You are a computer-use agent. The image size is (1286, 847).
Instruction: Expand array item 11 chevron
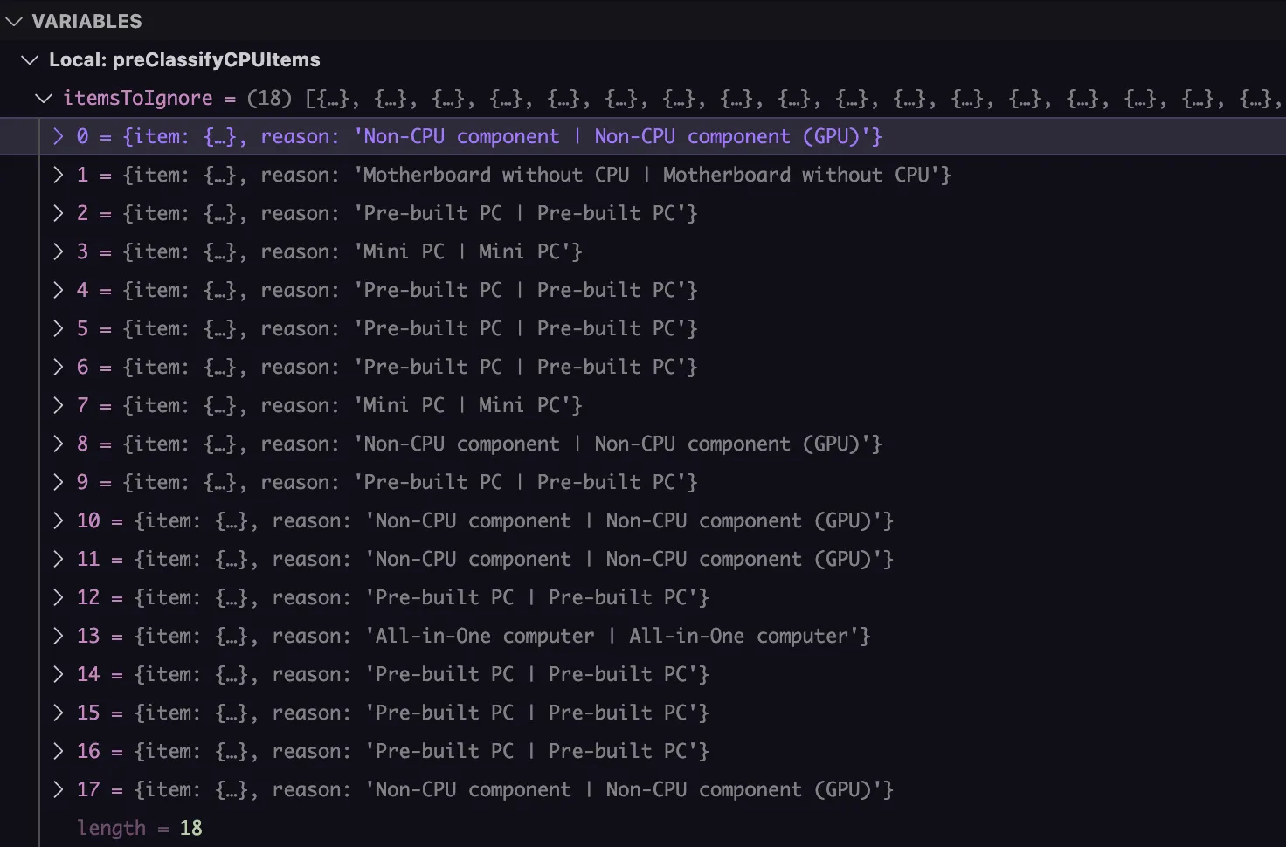coord(58,560)
